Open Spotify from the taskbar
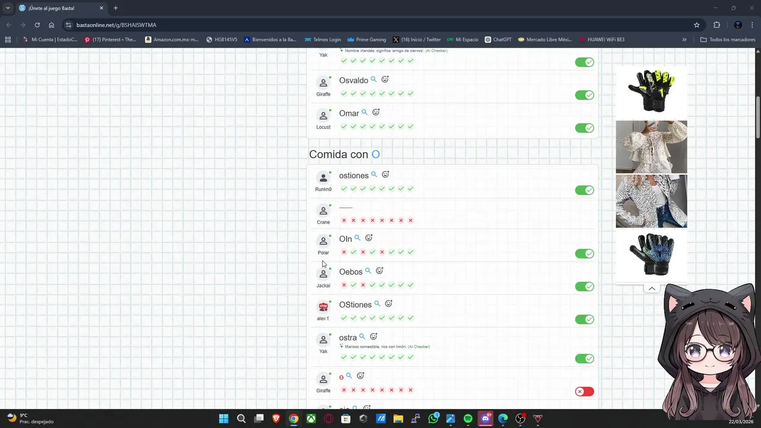 468,418
